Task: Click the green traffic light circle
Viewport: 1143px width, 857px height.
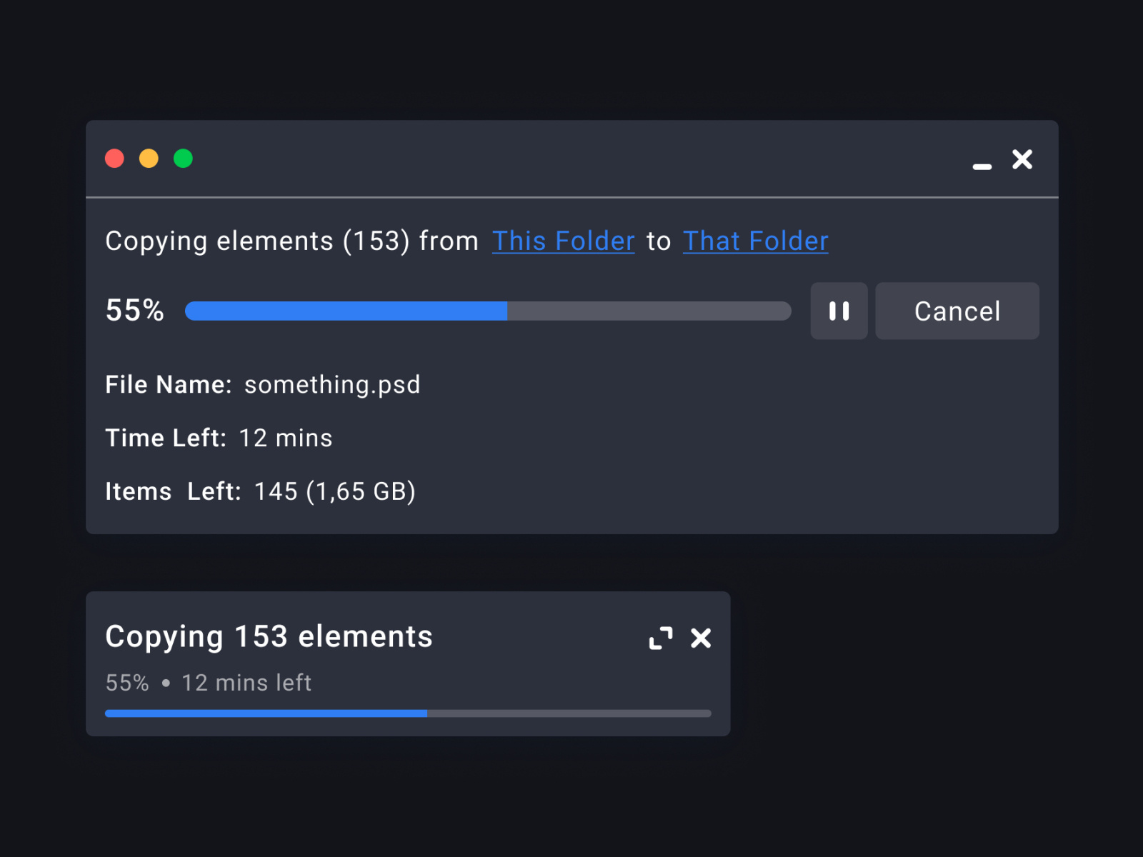Action: (184, 159)
